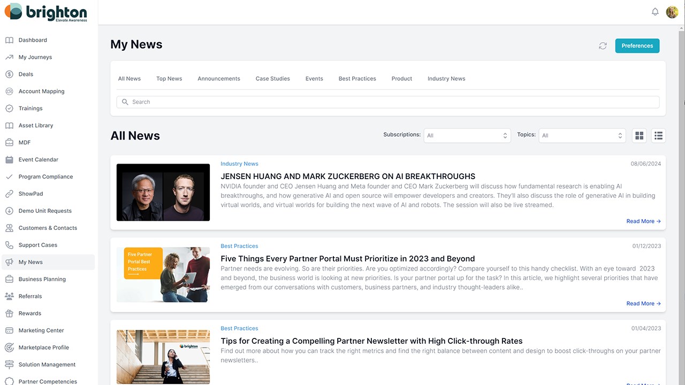
Task: Switch to grid view layout
Action: (640, 136)
